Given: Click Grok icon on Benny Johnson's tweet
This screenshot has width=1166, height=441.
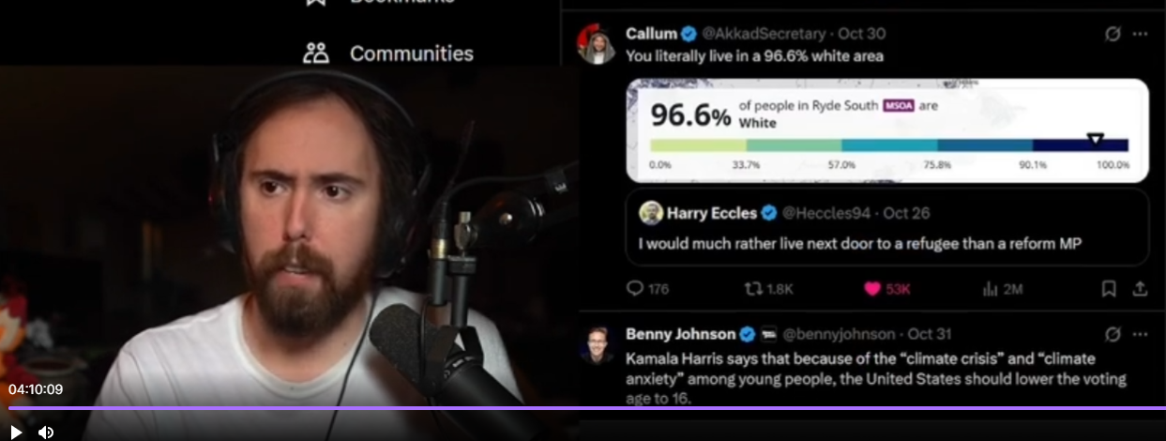Looking at the screenshot, I should pos(1113,334).
